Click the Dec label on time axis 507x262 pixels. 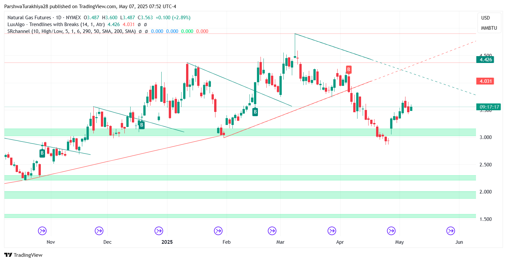point(107,242)
